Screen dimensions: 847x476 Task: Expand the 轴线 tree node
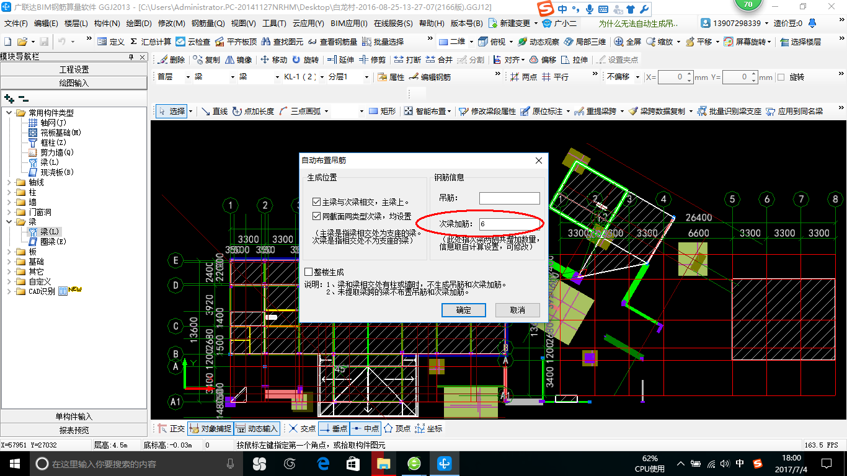(x=9, y=182)
